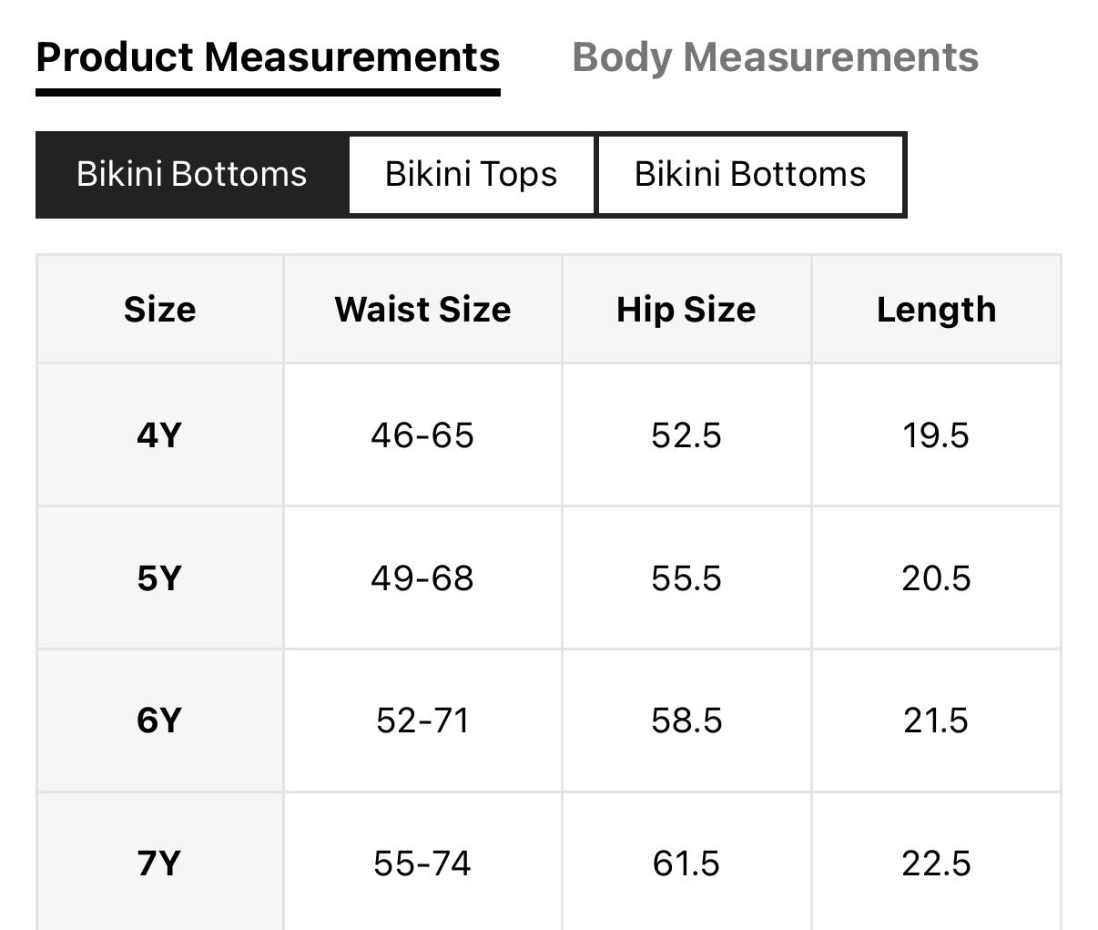The image size is (1098, 930).
Task: Click the Hip Size column header
Action: [x=686, y=309]
